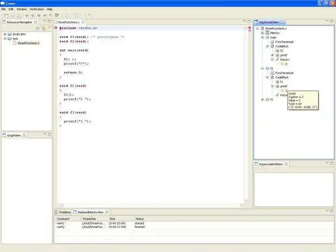Collapse CodeBlock under main
This screenshot has width=336, height=252.
(x=267, y=46)
